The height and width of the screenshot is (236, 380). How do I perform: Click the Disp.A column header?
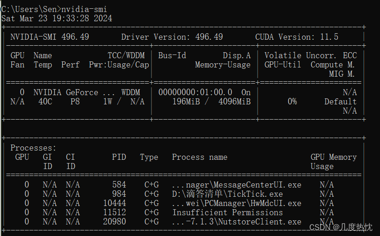click(237, 55)
